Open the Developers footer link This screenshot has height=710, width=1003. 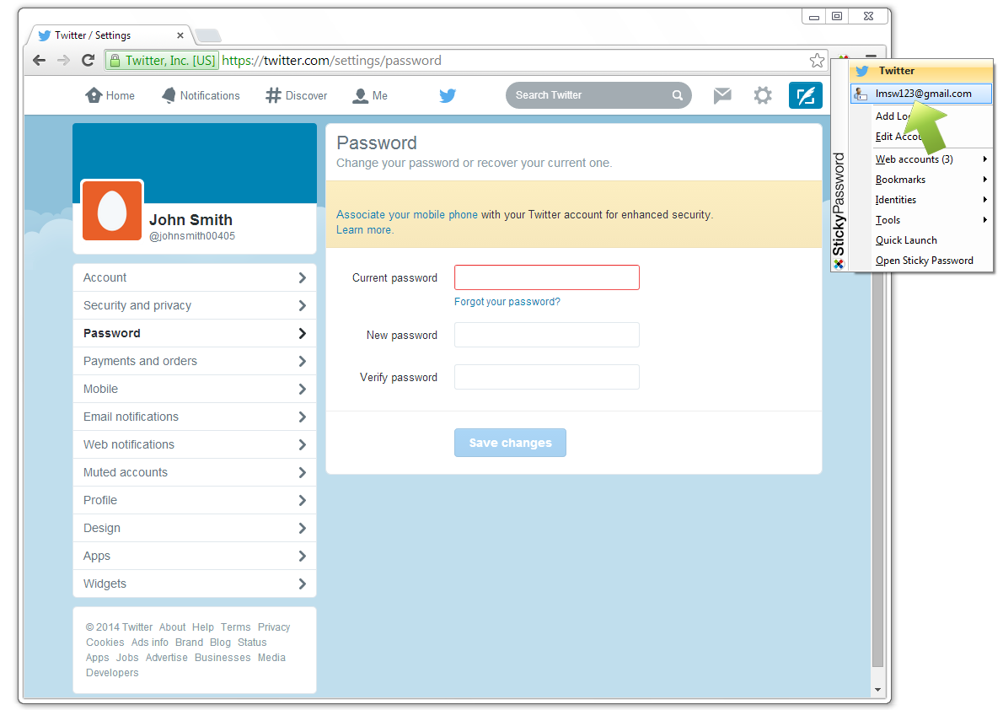coord(112,673)
